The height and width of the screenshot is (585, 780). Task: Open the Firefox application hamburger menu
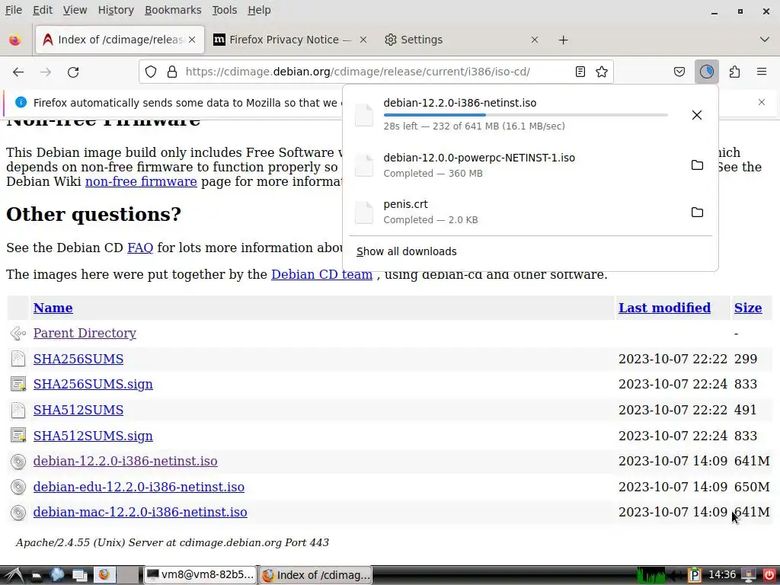[x=762, y=72]
